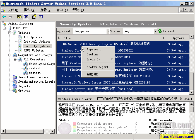Collapse the Computers and Groups node
The height and width of the screenshot is (140, 195).
[9, 55]
